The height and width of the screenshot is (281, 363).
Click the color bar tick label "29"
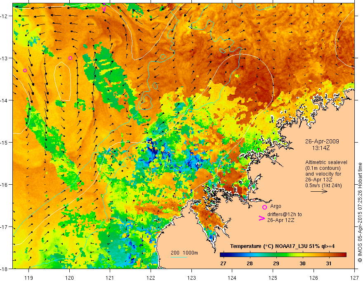pyautogui.click(x=276, y=264)
